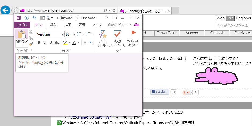Open a new browser tab
Viewport: 252px width, 126px height.
[175, 11]
